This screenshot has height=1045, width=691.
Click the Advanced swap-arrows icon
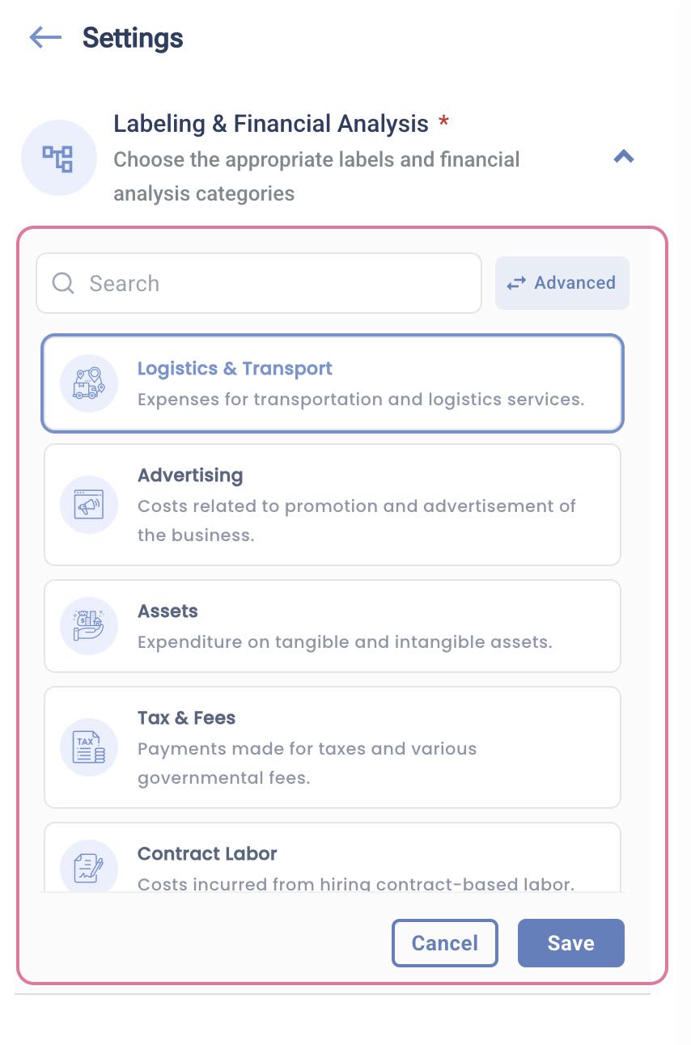pyautogui.click(x=516, y=283)
